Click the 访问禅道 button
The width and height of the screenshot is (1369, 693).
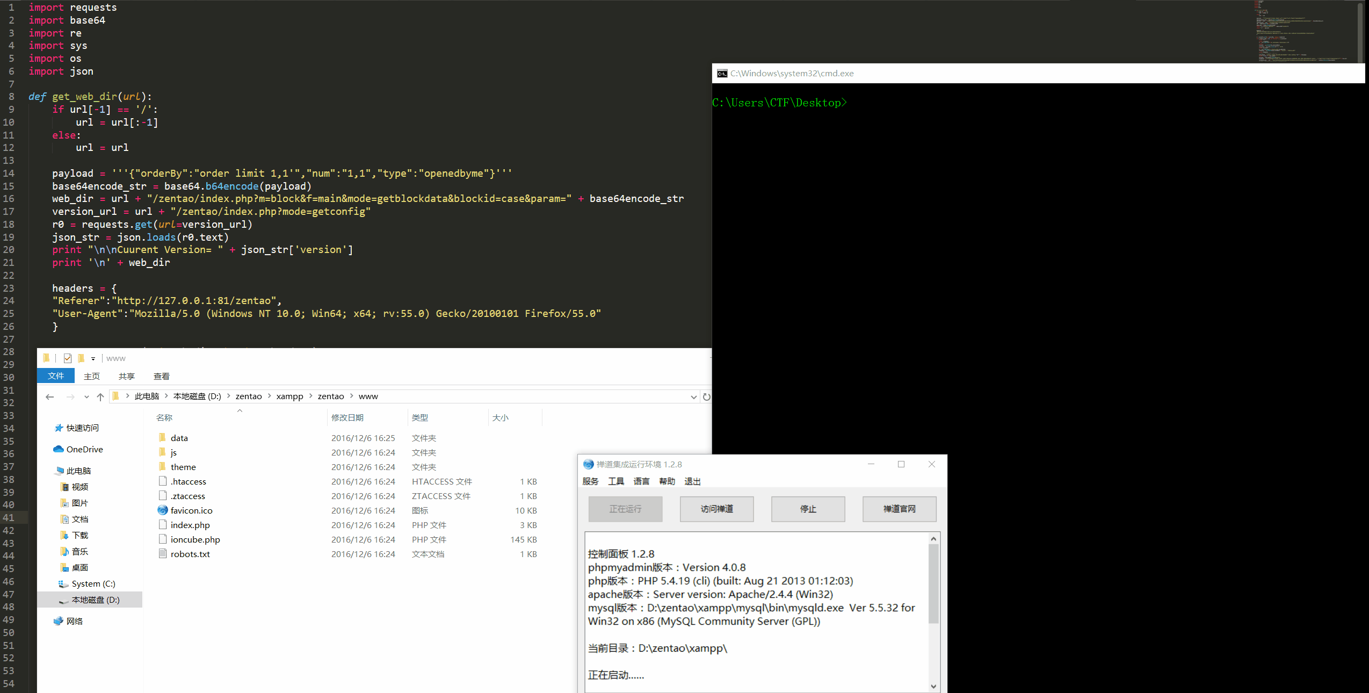point(716,509)
